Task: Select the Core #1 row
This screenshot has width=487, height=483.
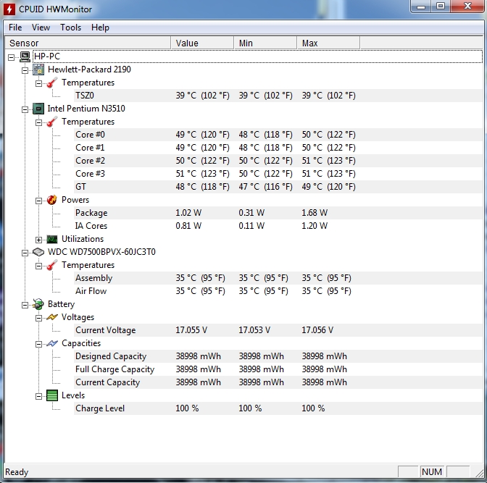Action: (x=278, y=148)
